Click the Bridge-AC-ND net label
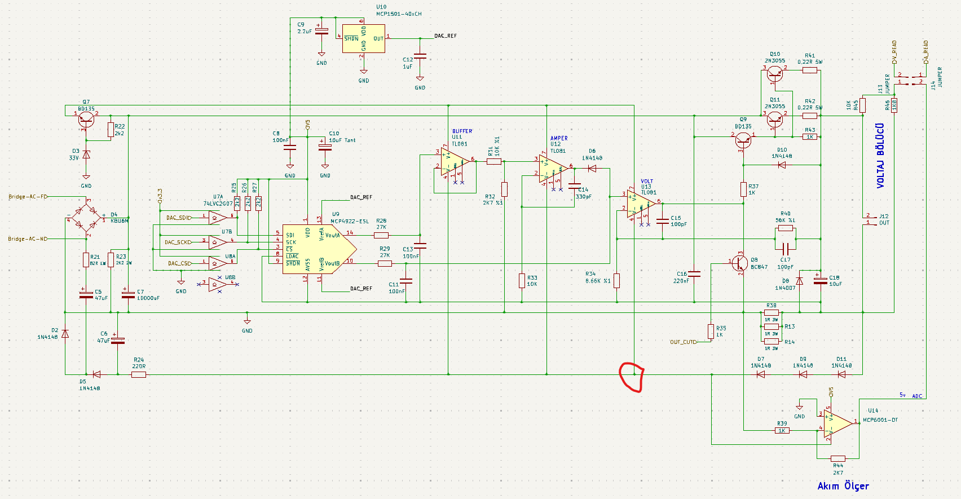This screenshot has height=499, width=961. [28, 239]
